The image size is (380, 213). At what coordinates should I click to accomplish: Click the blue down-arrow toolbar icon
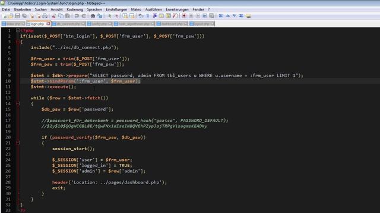[235, 16]
